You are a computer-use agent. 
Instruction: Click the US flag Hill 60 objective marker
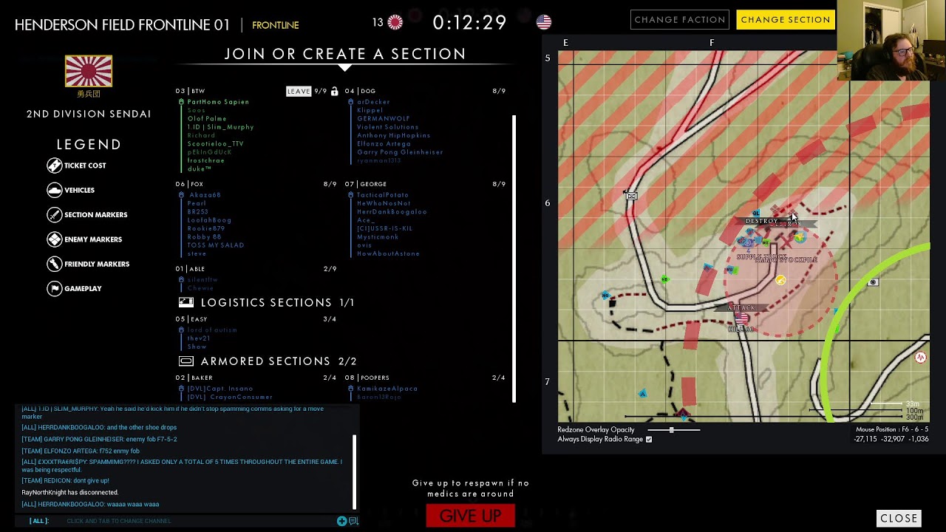point(741,318)
